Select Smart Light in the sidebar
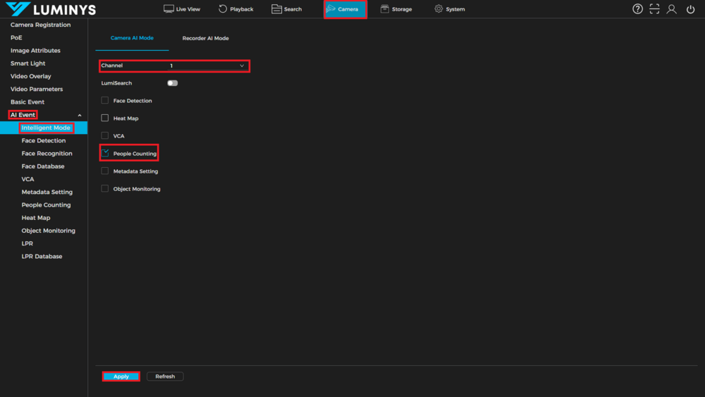The height and width of the screenshot is (397, 705). click(27, 63)
